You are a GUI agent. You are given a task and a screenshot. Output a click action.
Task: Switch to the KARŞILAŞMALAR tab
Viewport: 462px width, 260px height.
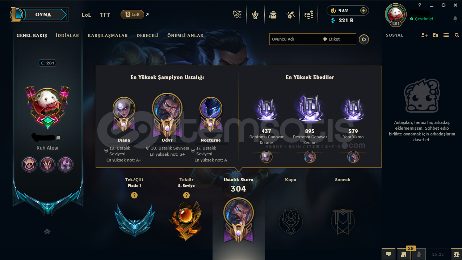[x=108, y=35]
